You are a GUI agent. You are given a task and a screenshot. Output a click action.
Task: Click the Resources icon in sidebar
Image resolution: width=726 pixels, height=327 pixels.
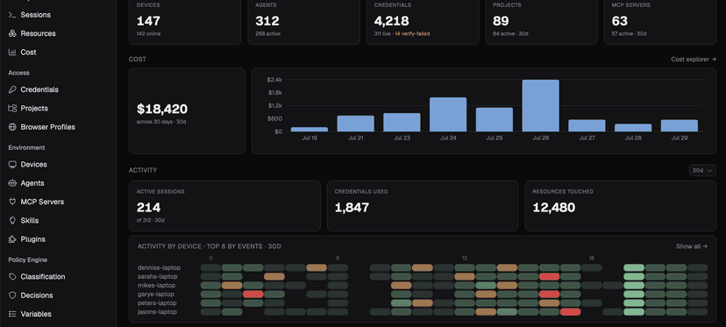[x=12, y=33]
